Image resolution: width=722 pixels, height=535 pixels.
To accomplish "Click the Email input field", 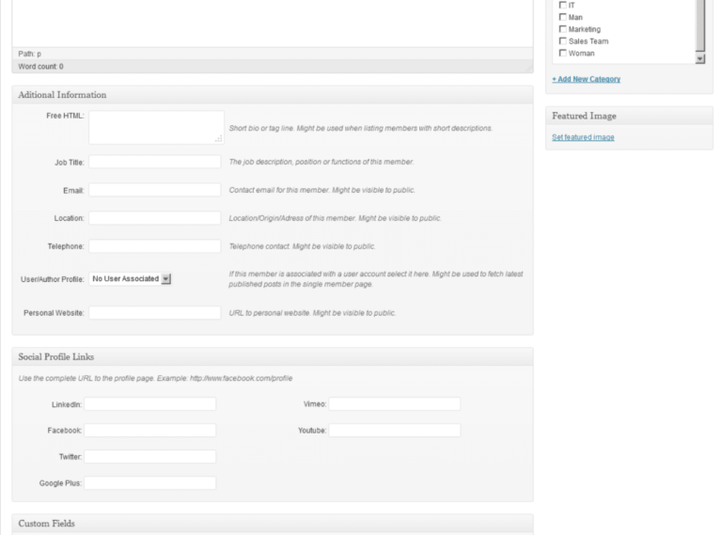I will [x=155, y=190].
